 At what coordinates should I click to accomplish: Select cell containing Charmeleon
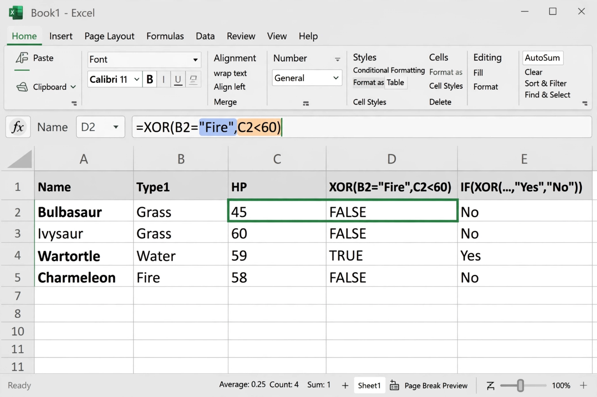[84, 277]
